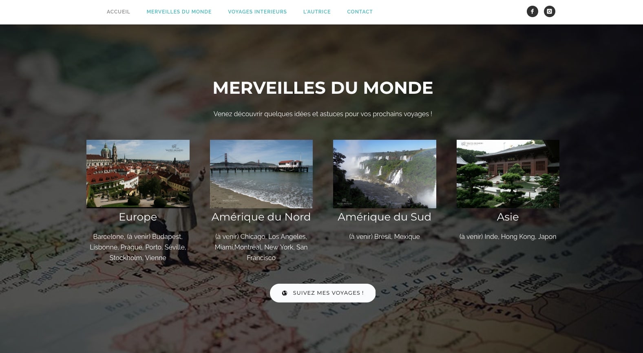Open the Facebook social icon
This screenshot has height=353, width=643.
(x=532, y=11)
